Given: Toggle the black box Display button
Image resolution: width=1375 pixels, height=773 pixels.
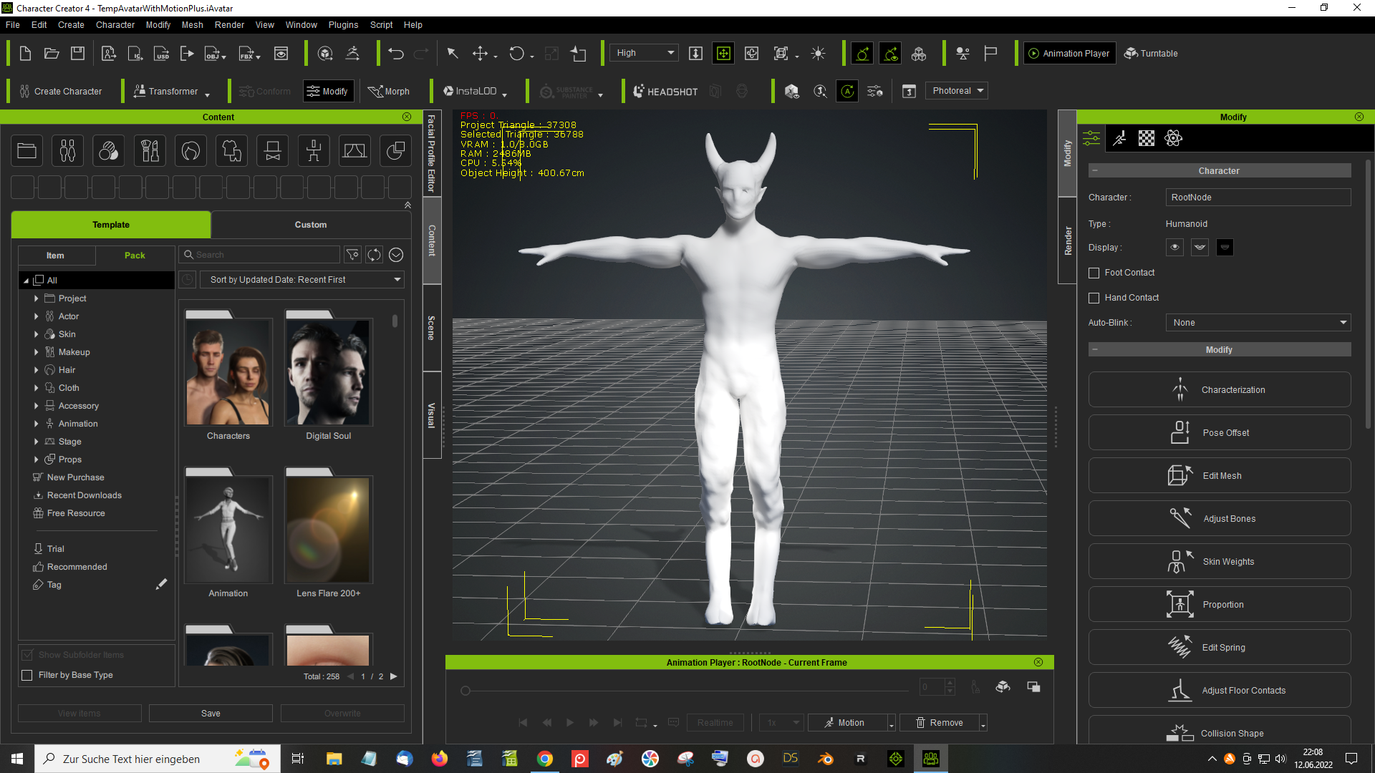Looking at the screenshot, I should click(x=1225, y=248).
